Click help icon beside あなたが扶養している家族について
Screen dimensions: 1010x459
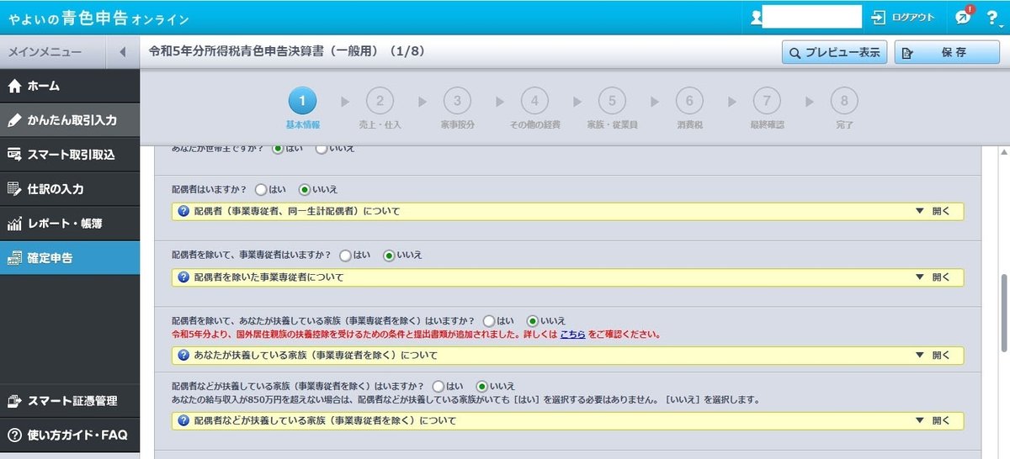tap(183, 355)
